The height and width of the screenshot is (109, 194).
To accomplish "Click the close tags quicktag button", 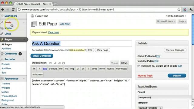I will [122, 69].
